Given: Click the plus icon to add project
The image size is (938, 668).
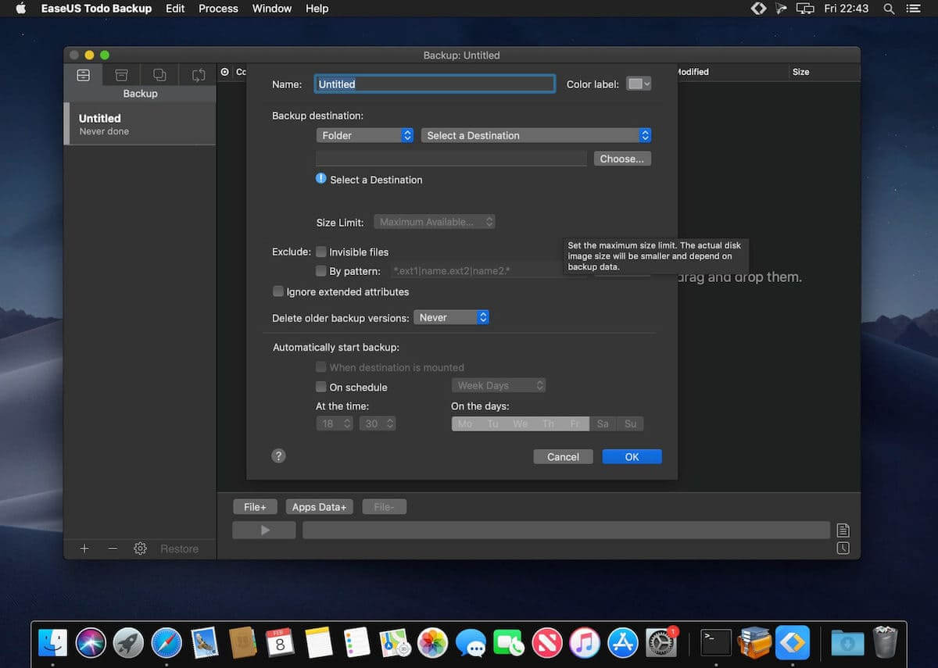Looking at the screenshot, I should [x=84, y=548].
